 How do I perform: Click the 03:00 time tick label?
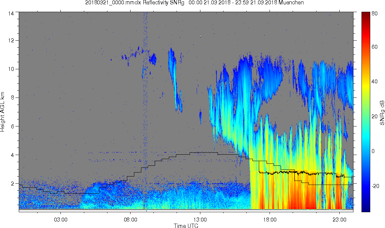tap(61, 220)
